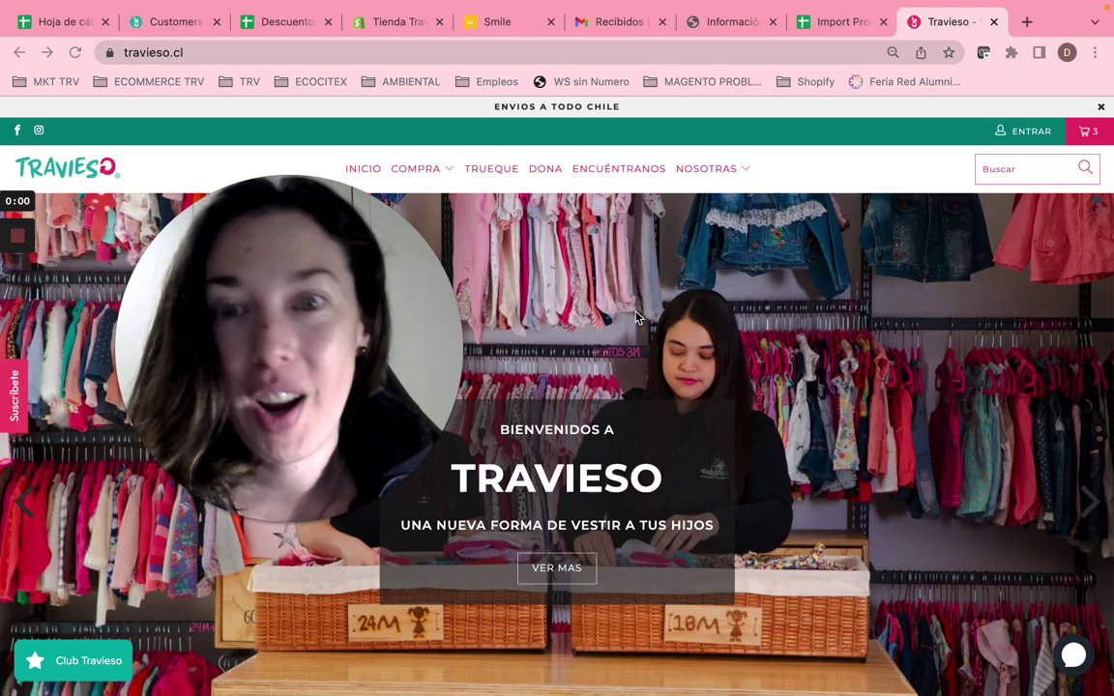Open the TRUEQUE menu item
Viewport: 1114px width, 696px height.
point(491,168)
